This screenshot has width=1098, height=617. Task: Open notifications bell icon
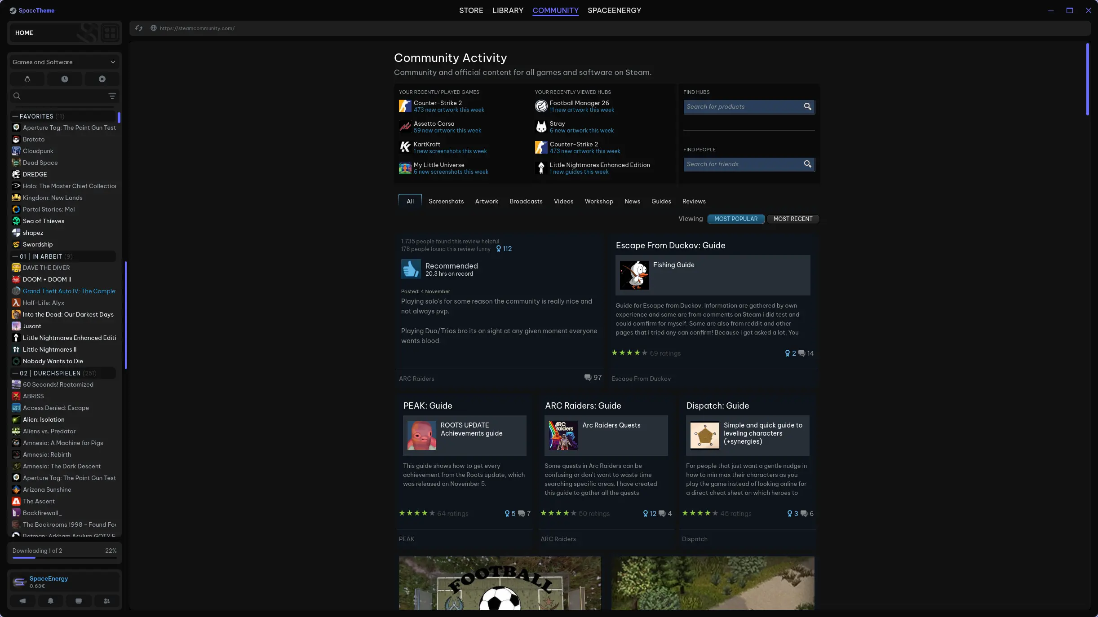pyautogui.click(x=51, y=601)
